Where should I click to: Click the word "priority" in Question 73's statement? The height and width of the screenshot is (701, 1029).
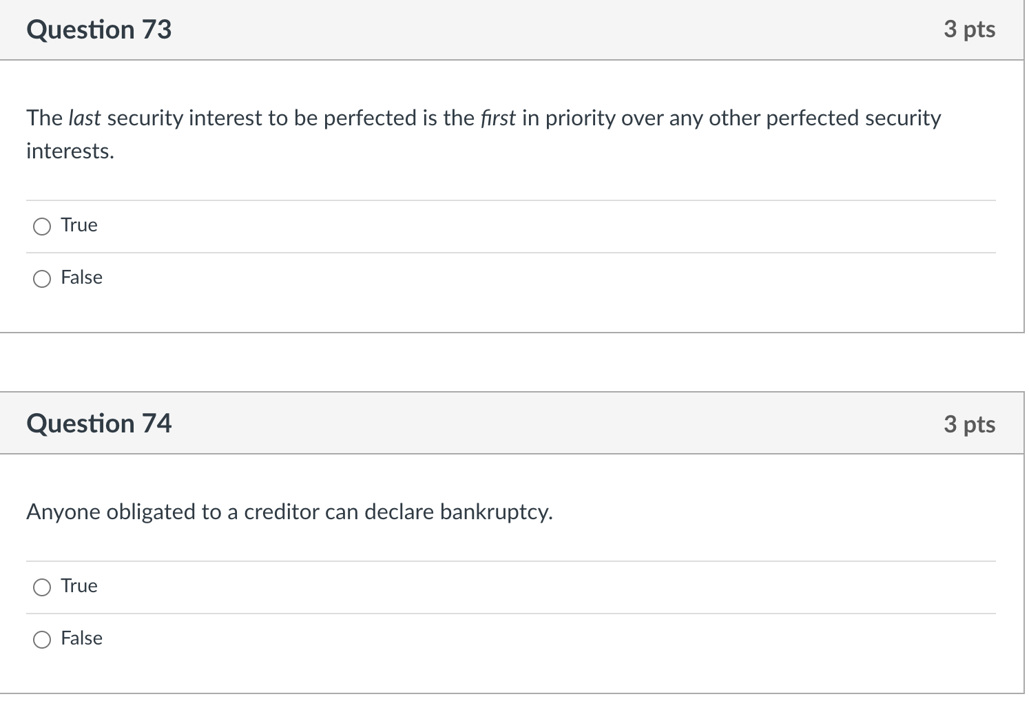click(x=580, y=118)
